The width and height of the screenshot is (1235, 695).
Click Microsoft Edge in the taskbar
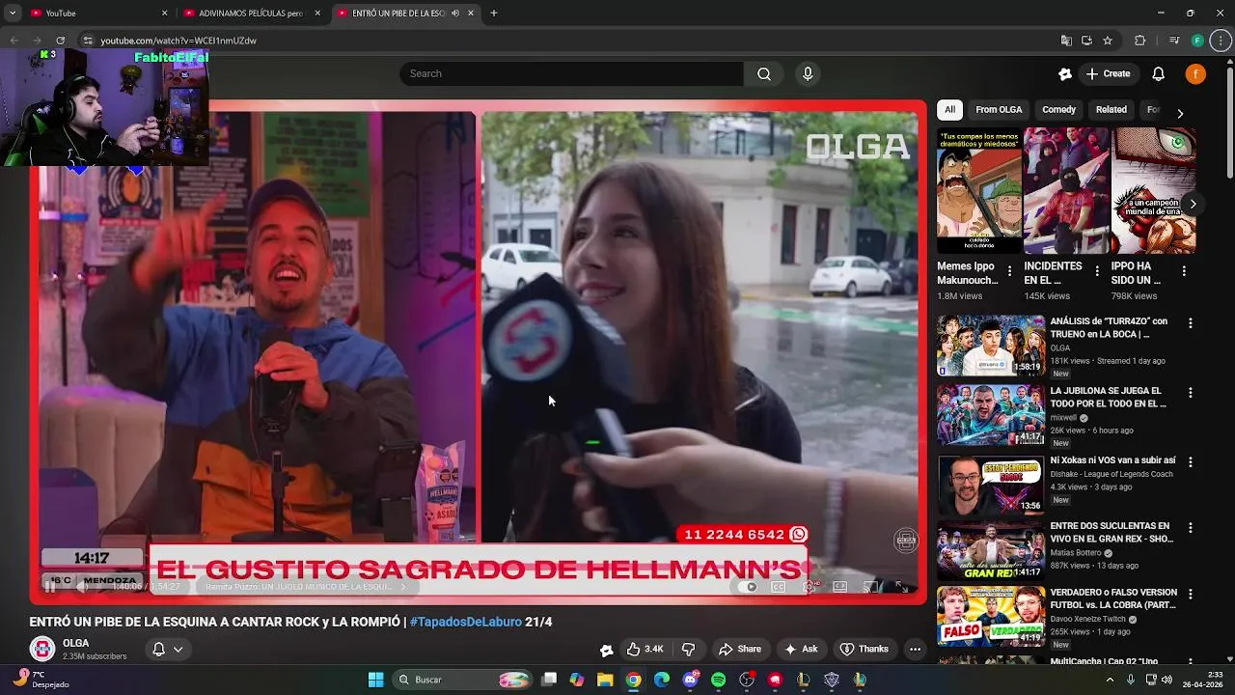coord(662,680)
